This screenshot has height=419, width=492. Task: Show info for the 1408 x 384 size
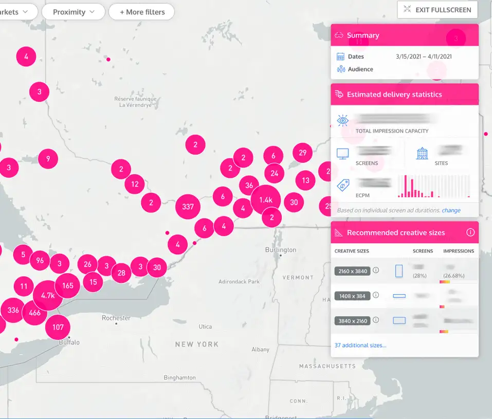click(376, 295)
